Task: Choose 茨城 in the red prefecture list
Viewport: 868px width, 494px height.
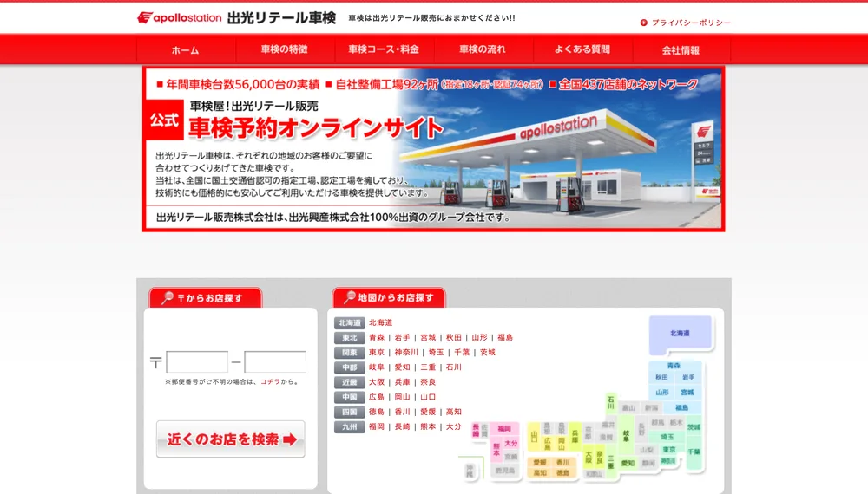Action: click(x=488, y=353)
